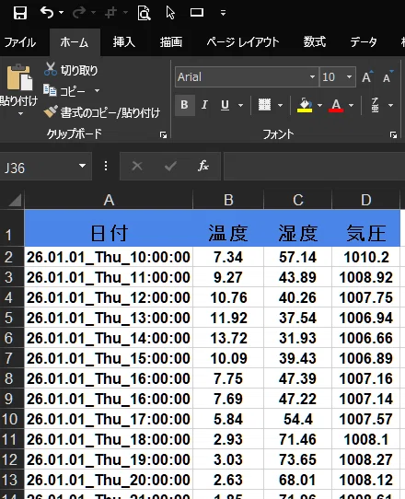Viewport: 405px width, 499px height.
Task: Click the 日付 header cell
Action: click(109, 228)
